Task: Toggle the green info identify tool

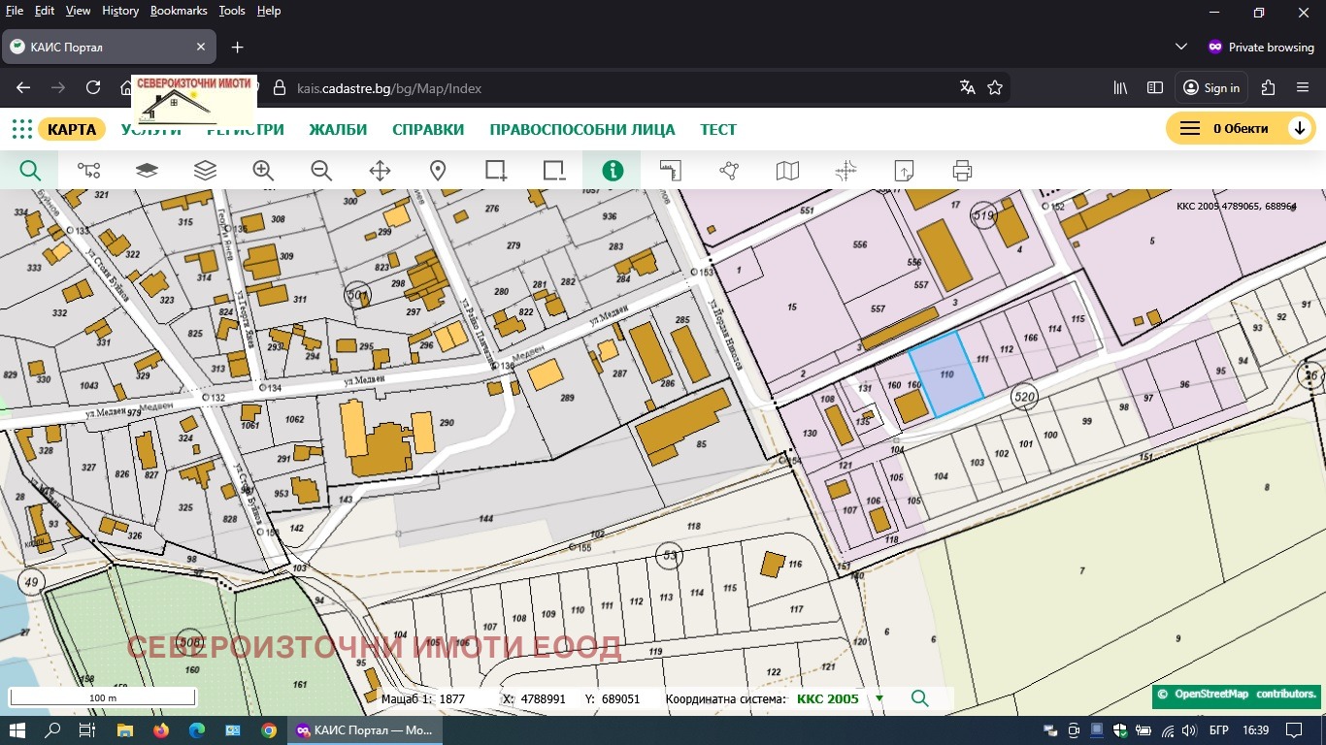Action: [613, 171]
